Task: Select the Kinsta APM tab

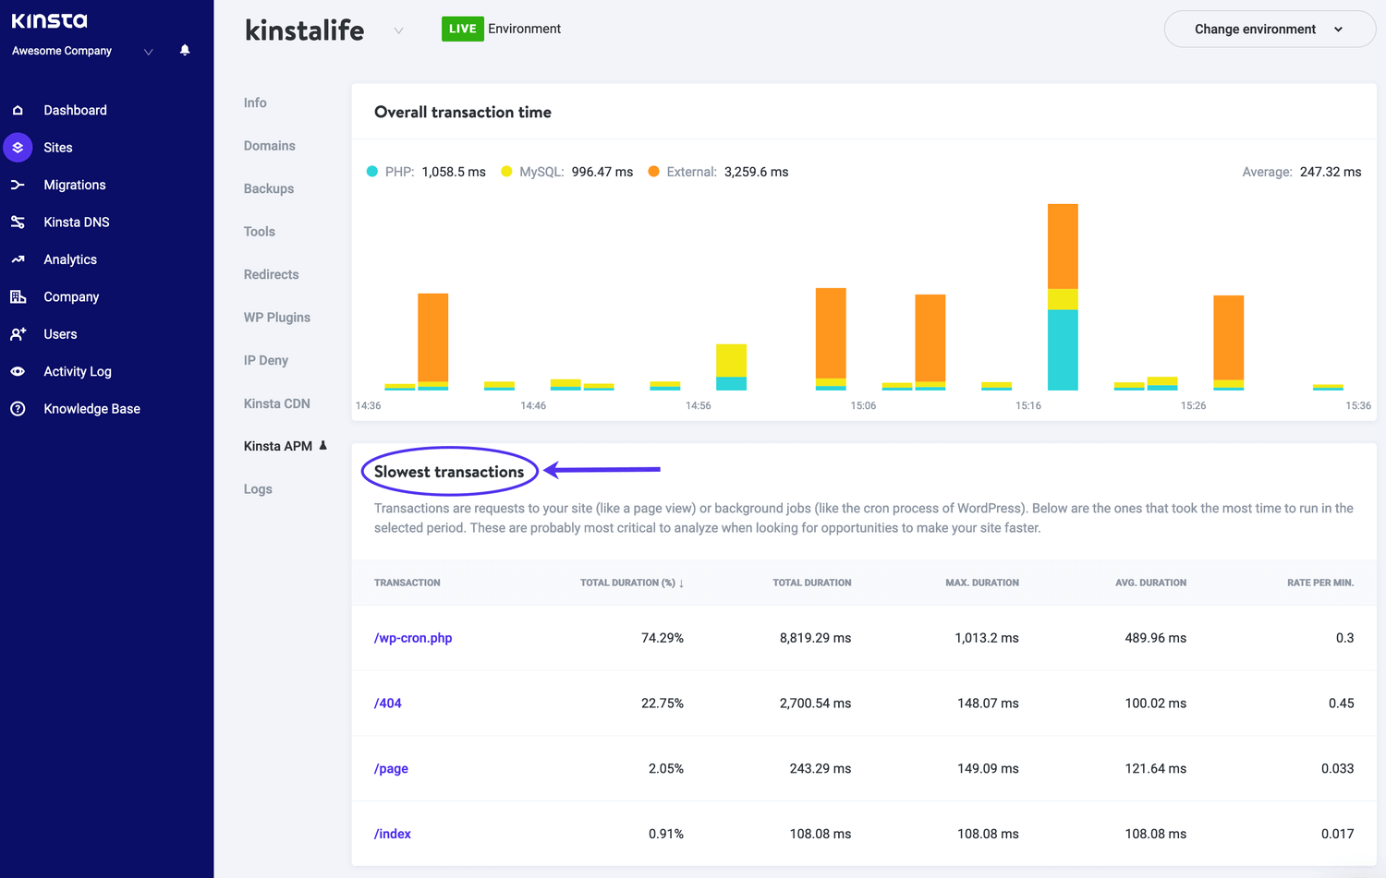Action: click(278, 446)
